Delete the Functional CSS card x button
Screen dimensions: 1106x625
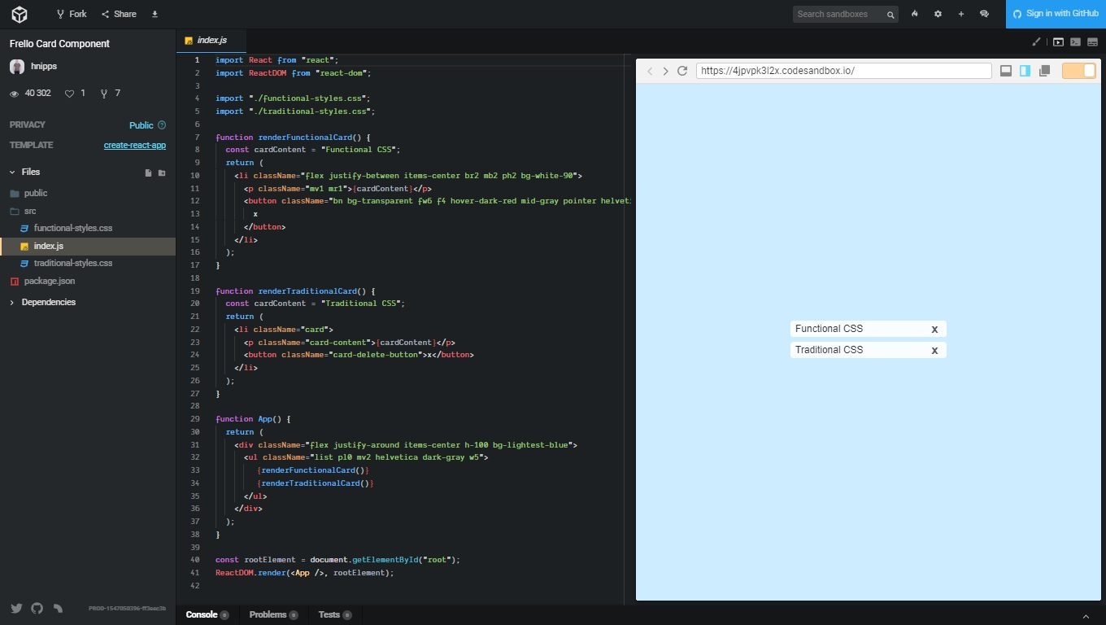pos(934,329)
